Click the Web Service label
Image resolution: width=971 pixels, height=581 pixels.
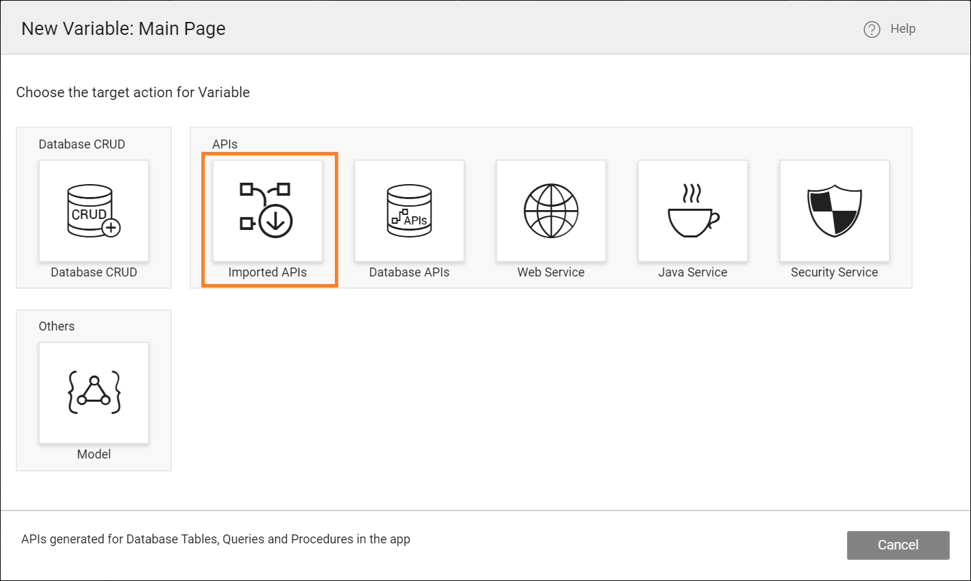(551, 272)
